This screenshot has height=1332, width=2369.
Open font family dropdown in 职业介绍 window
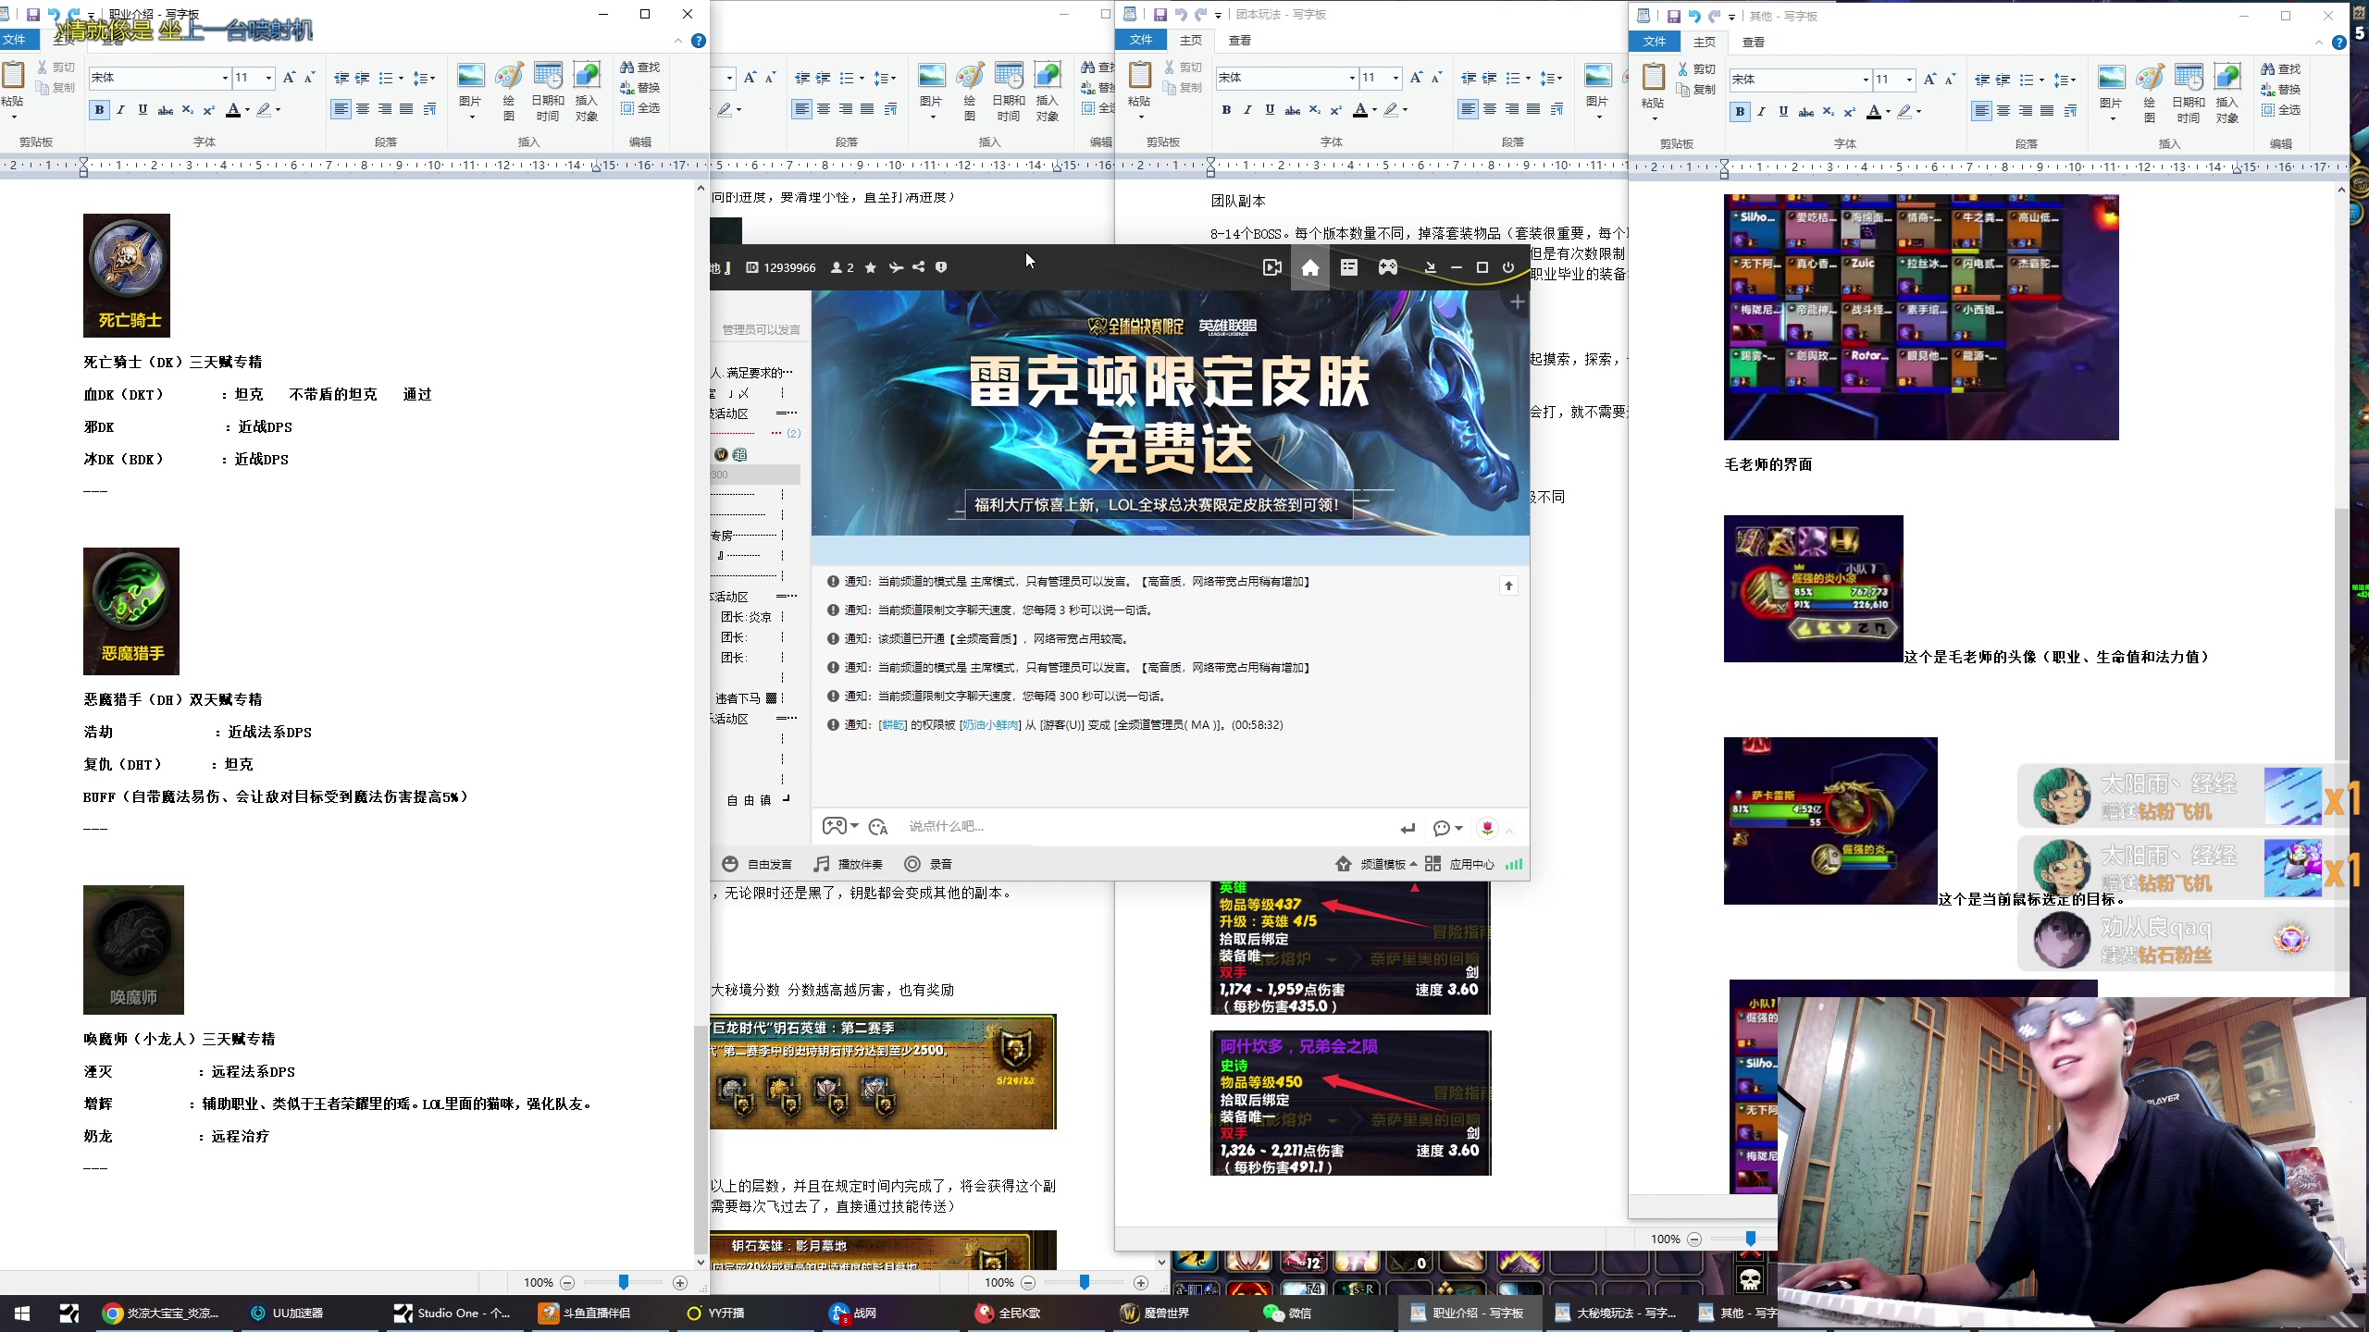(225, 78)
